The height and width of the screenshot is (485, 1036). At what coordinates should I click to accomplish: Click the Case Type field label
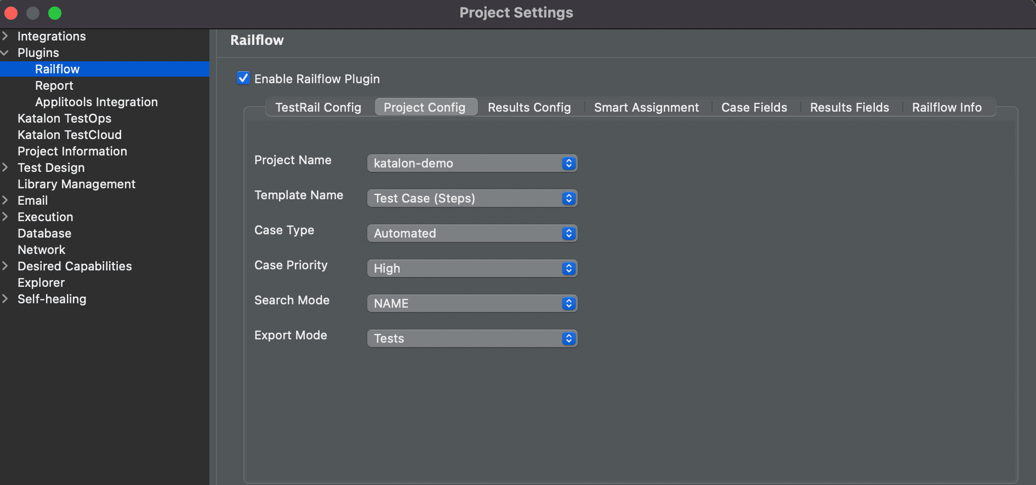(x=284, y=230)
